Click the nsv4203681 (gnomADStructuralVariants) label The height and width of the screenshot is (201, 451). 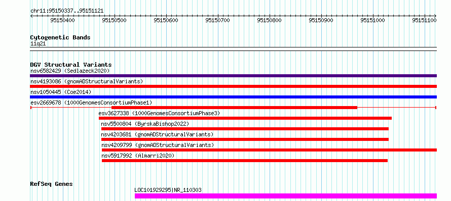tap(157, 134)
